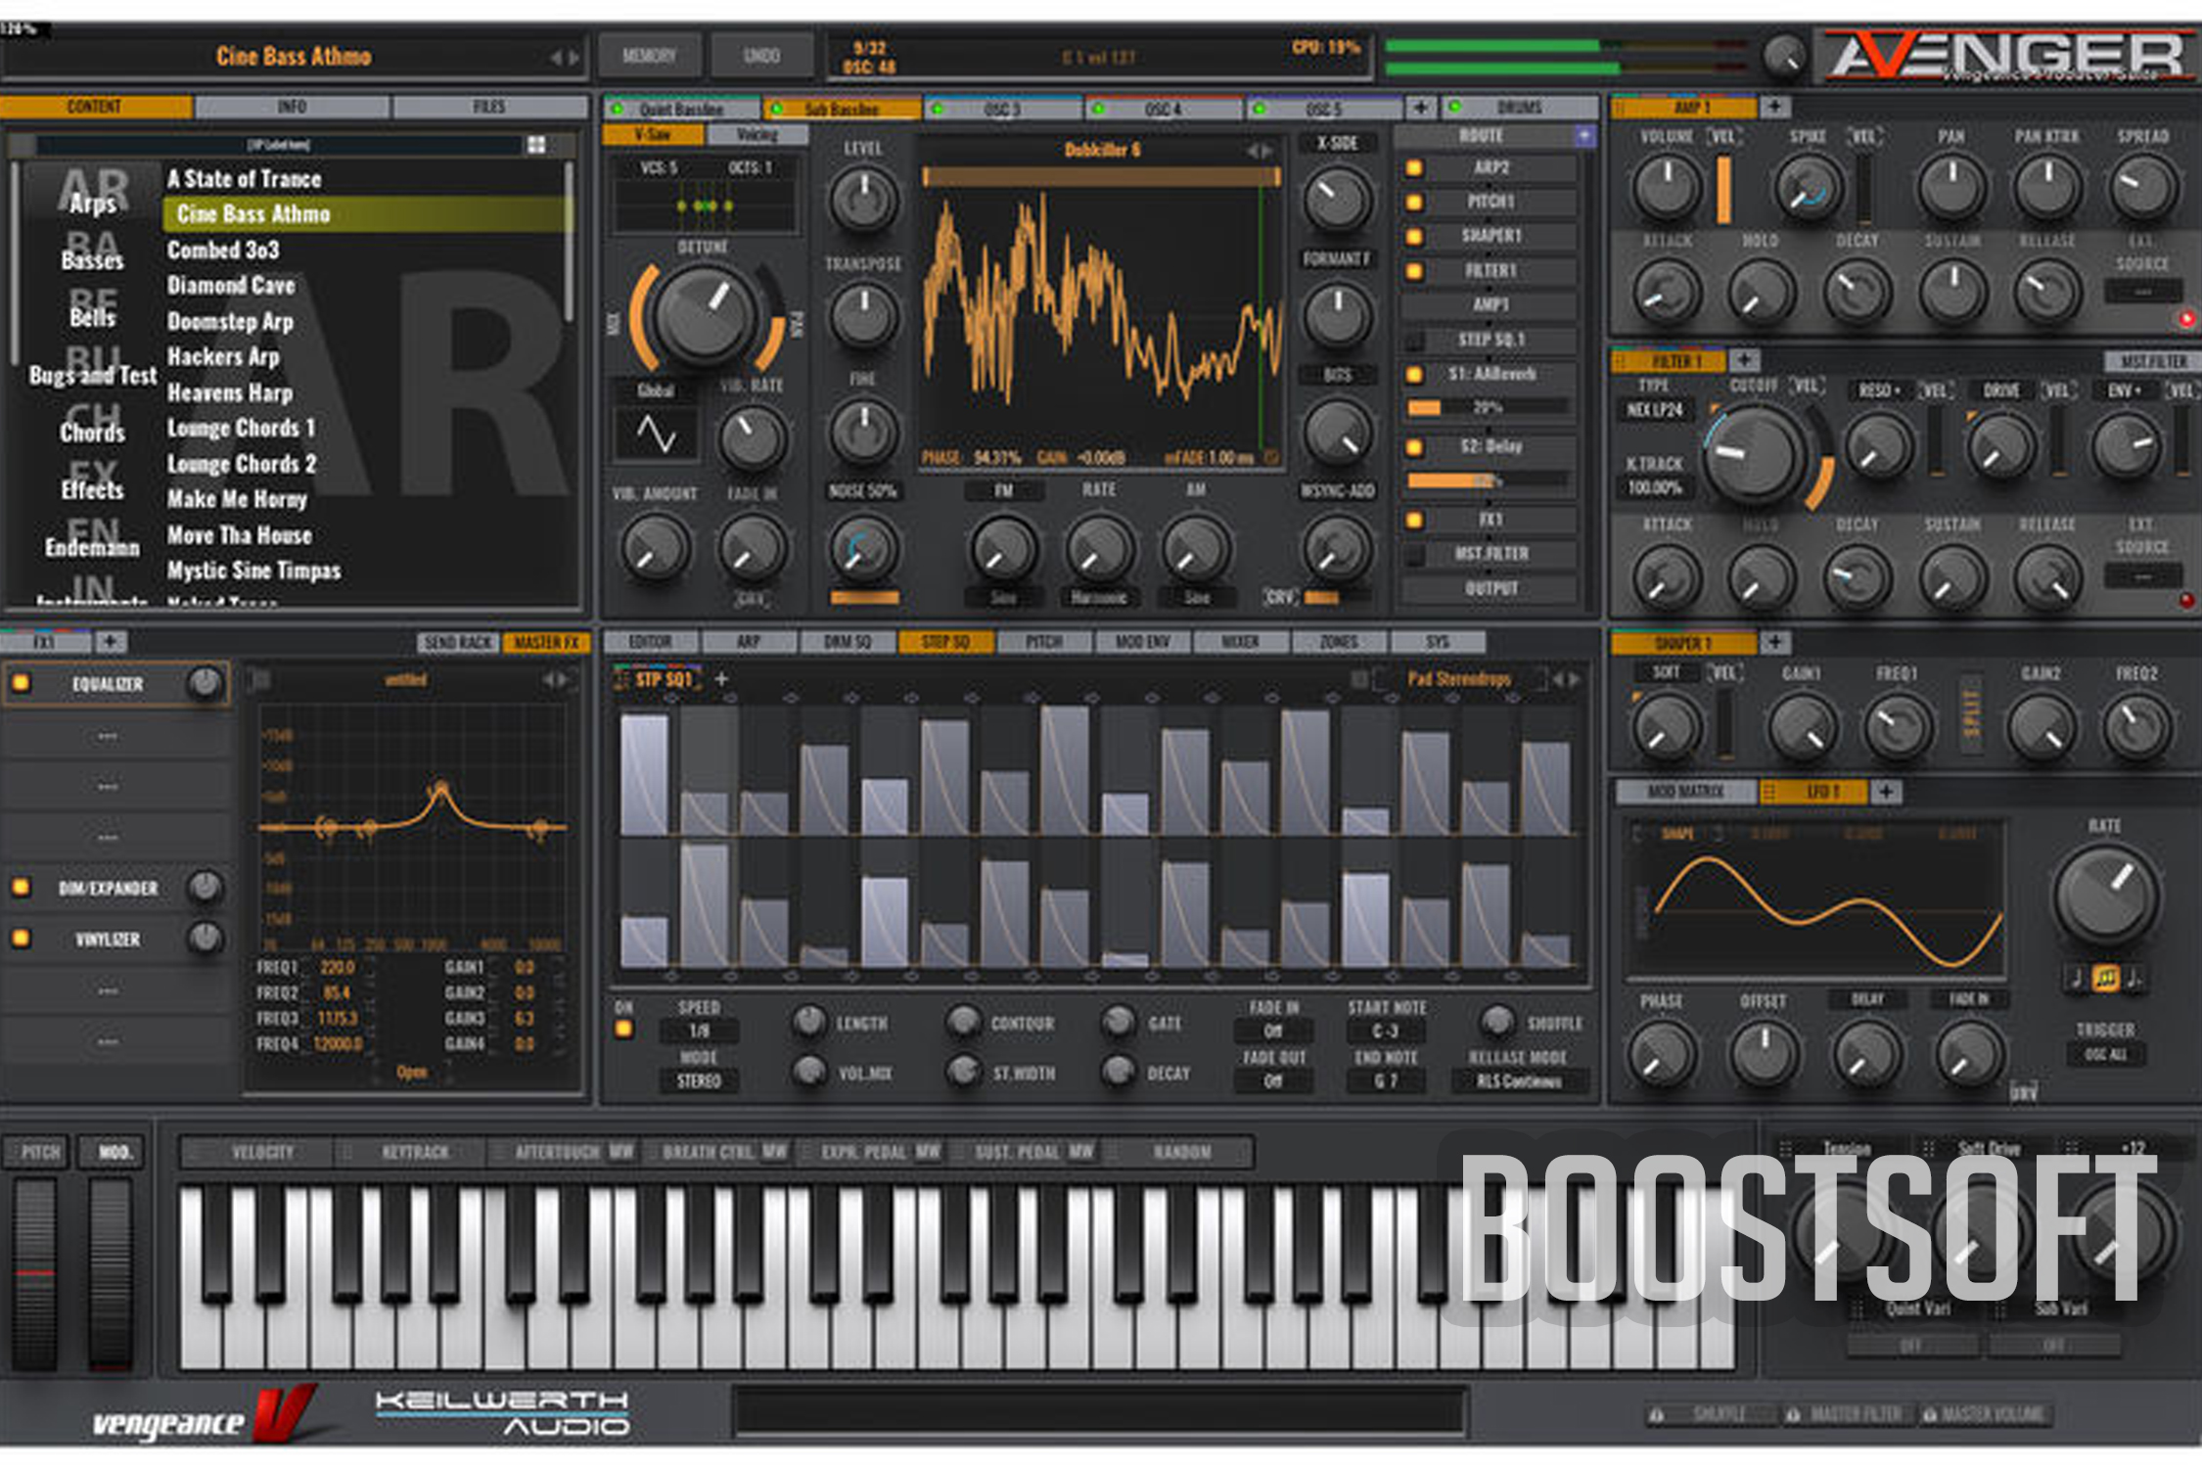This screenshot has width=2202, height=1468.
Task: Toggle FILTER1 routing LED
Action: pos(1414,271)
